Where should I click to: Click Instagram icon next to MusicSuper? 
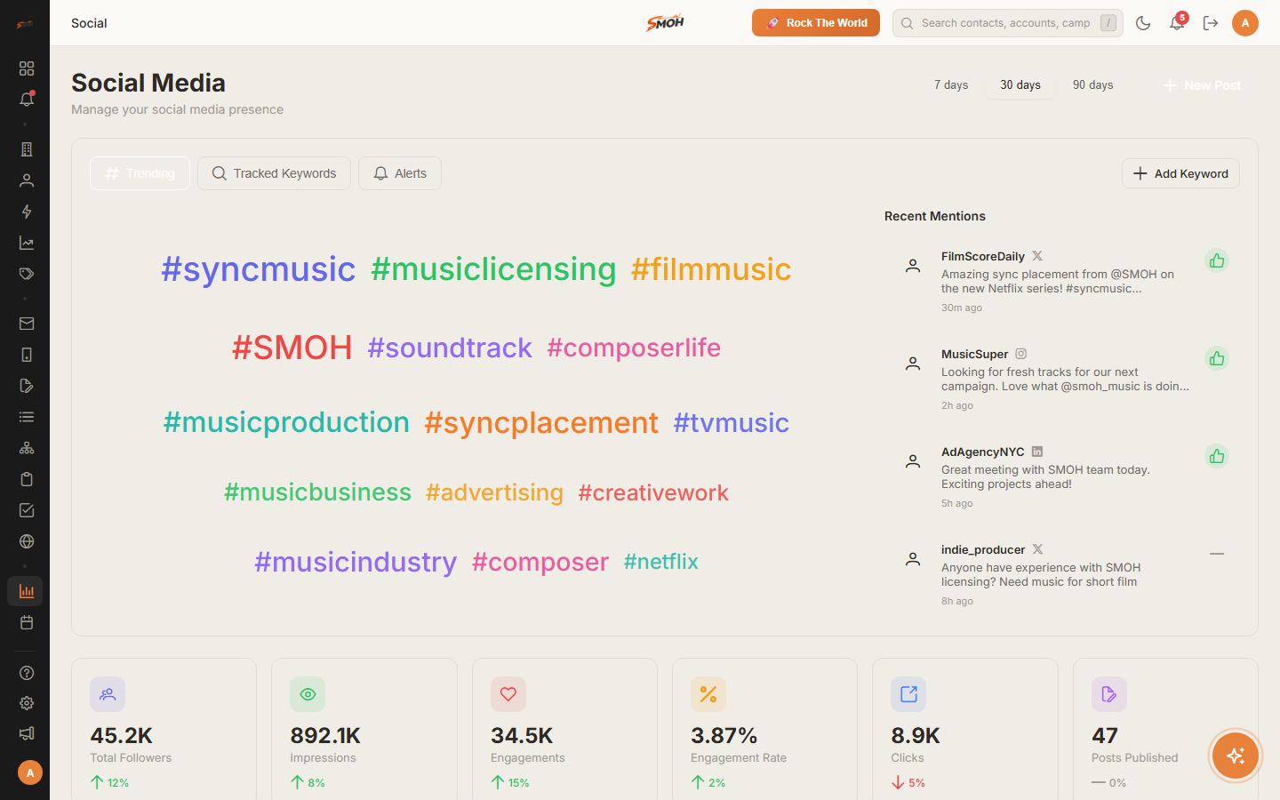pyautogui.click(x=1020, y=354)
